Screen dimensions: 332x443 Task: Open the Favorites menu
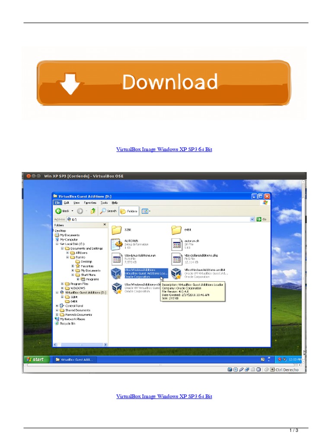tap(90, 203)
